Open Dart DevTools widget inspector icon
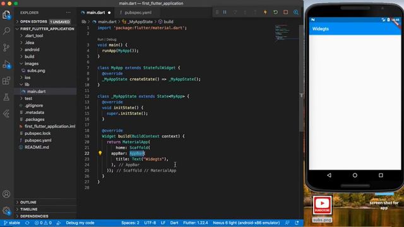Image resolution: width=404 pixels, height=227 pixels. click(296, 12)
